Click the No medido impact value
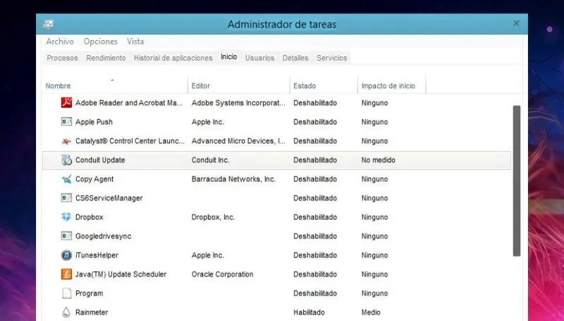Image resolution: width=564 pixels, height=321 pixels. (x=379, y=160)
